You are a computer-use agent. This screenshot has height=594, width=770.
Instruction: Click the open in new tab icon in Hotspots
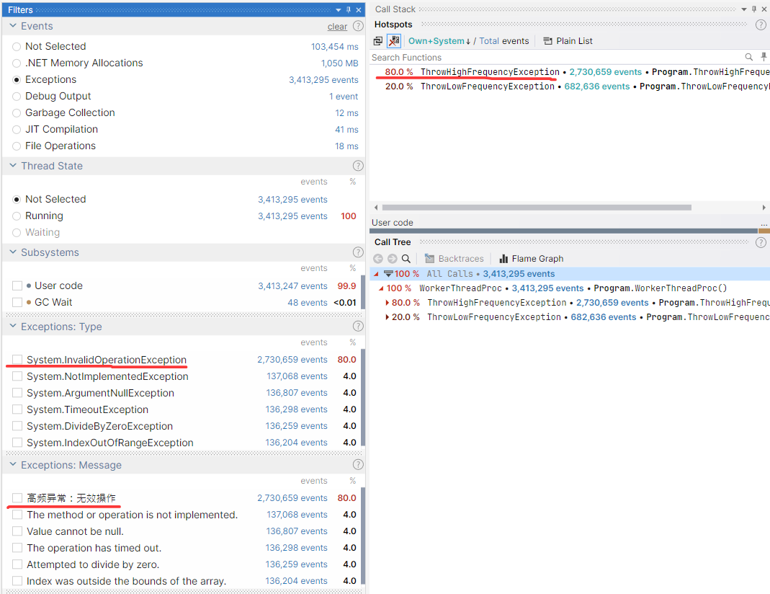tap(377, 41)
